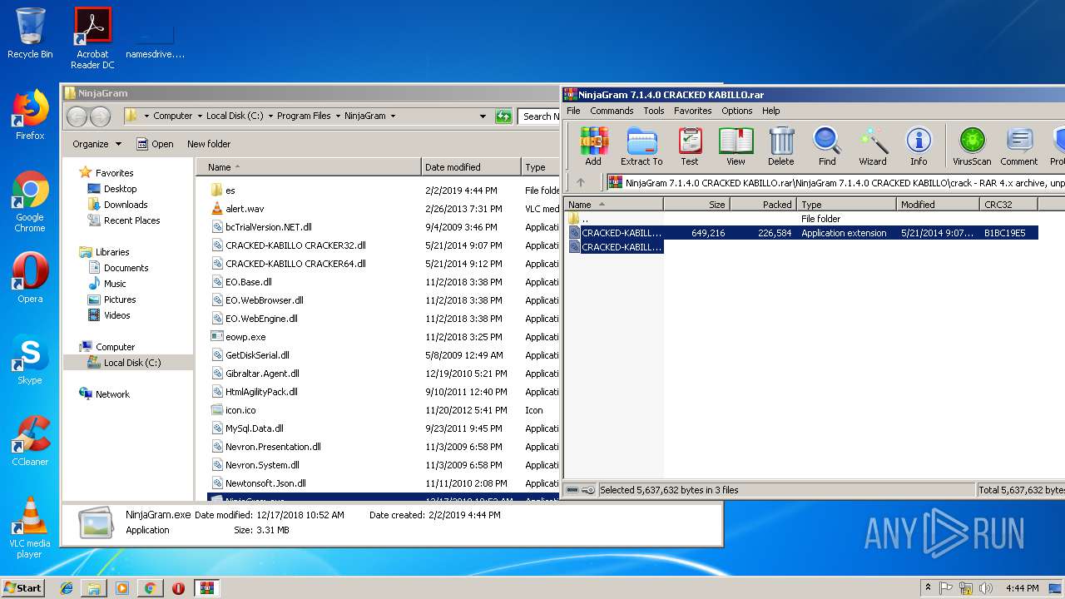The width and height of the screenshot is (1065, 599).
Task: Click New folder in Explorer toolbar
Action: [x=208, y=144]
